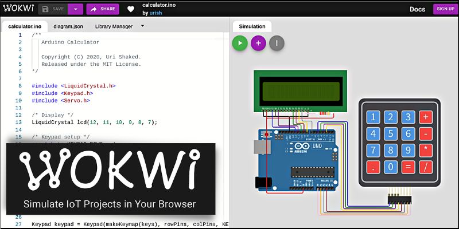Click keypad key 6
Image resolution: width=459 pixels, height=229 pixels.
tap(408, 134)
